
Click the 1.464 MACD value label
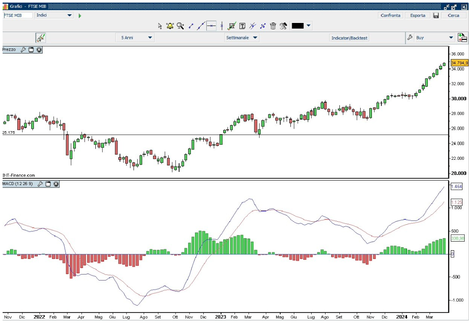click(x=456, y=187)
